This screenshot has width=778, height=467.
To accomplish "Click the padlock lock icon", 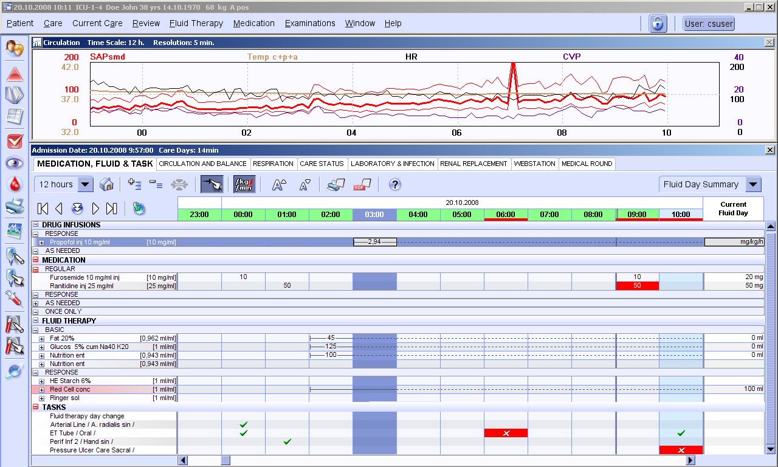I will coord(657,24).
